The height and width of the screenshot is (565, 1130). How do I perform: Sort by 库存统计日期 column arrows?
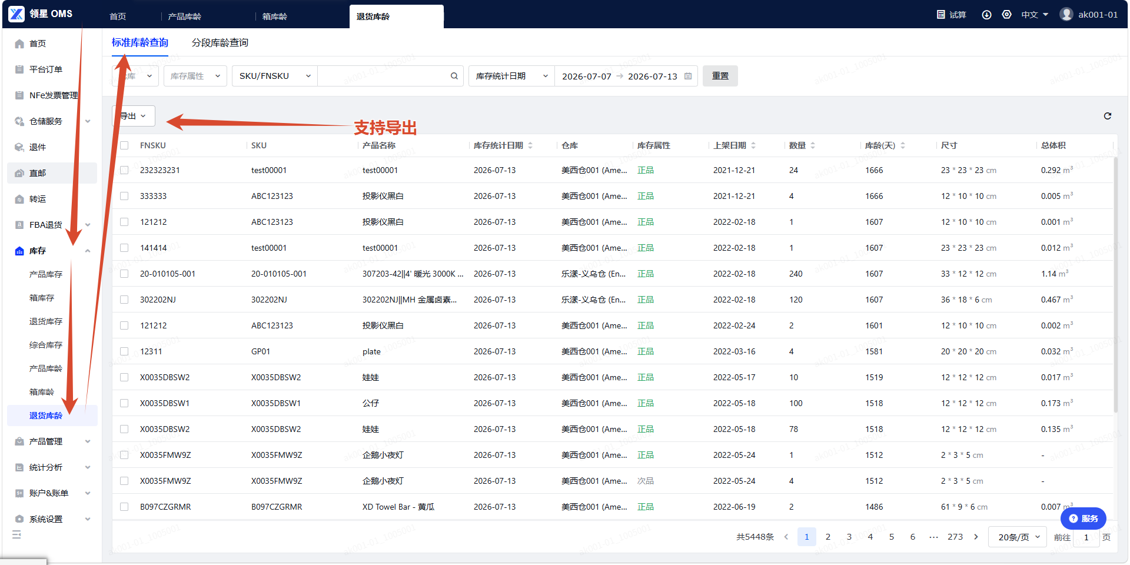(x=530, y=145)
